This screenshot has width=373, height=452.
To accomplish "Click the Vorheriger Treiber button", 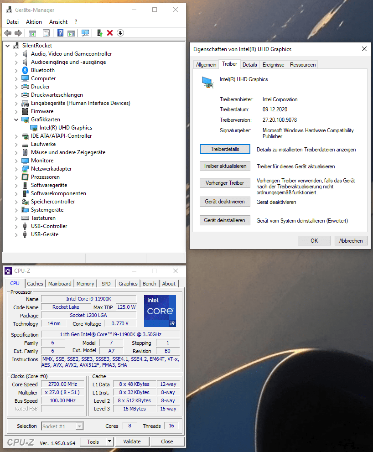I will (225, 183).
